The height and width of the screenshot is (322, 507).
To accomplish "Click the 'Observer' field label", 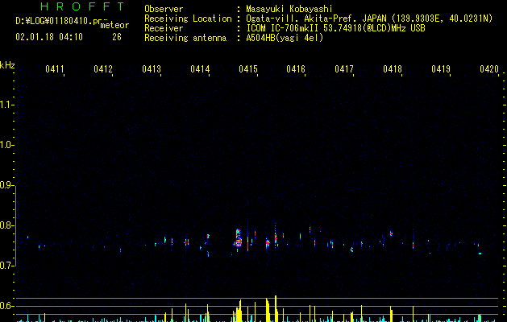I will point(164,9).
